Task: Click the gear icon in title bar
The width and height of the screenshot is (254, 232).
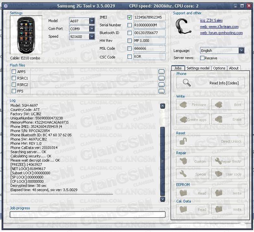Action: coord(6,6)
